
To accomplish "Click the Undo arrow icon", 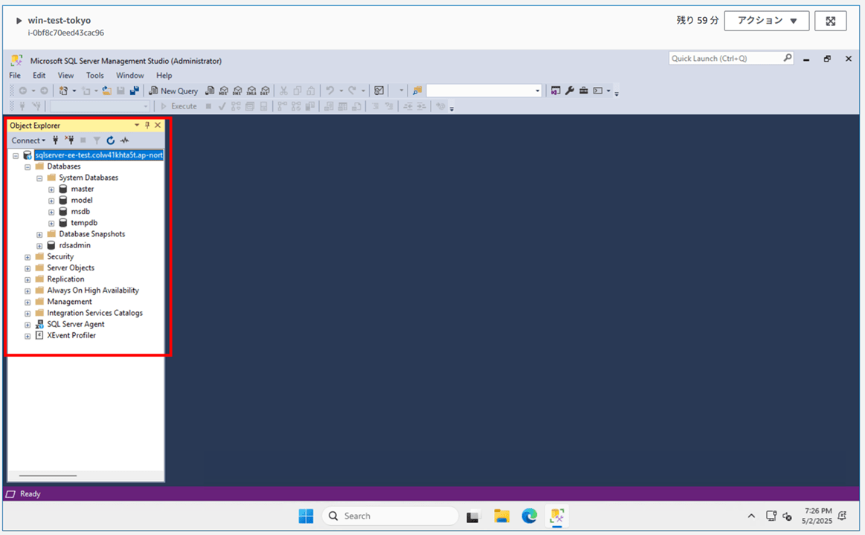I will 330,91.
